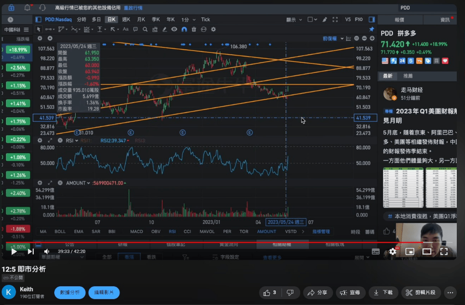Open the wave pattern tool dropdown
This screenshot has width=465, height=305.
tap(75, 29)
